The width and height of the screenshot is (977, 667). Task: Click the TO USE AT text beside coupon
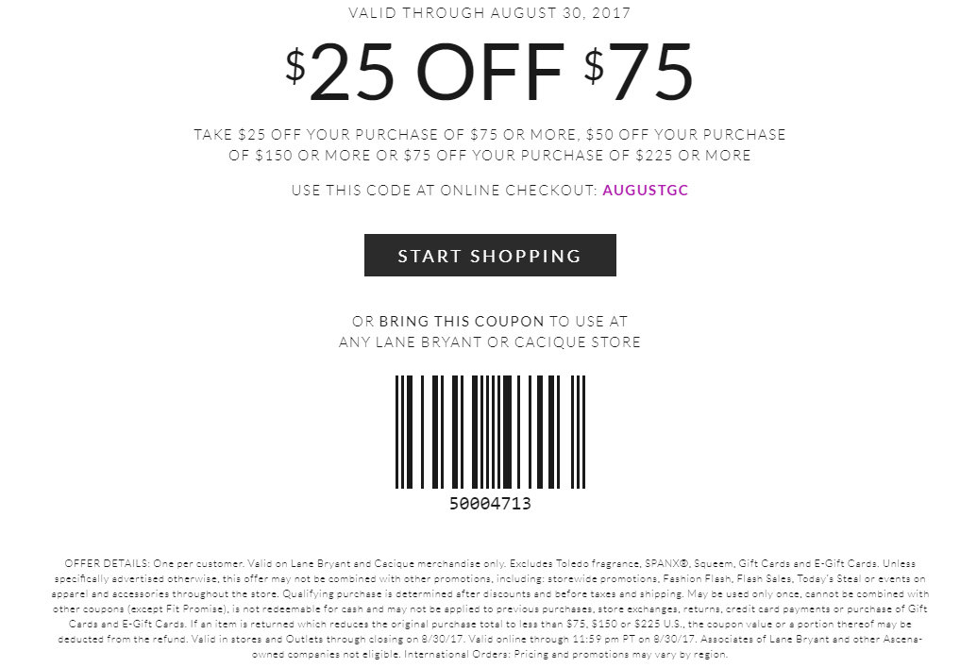coord(588,322)
